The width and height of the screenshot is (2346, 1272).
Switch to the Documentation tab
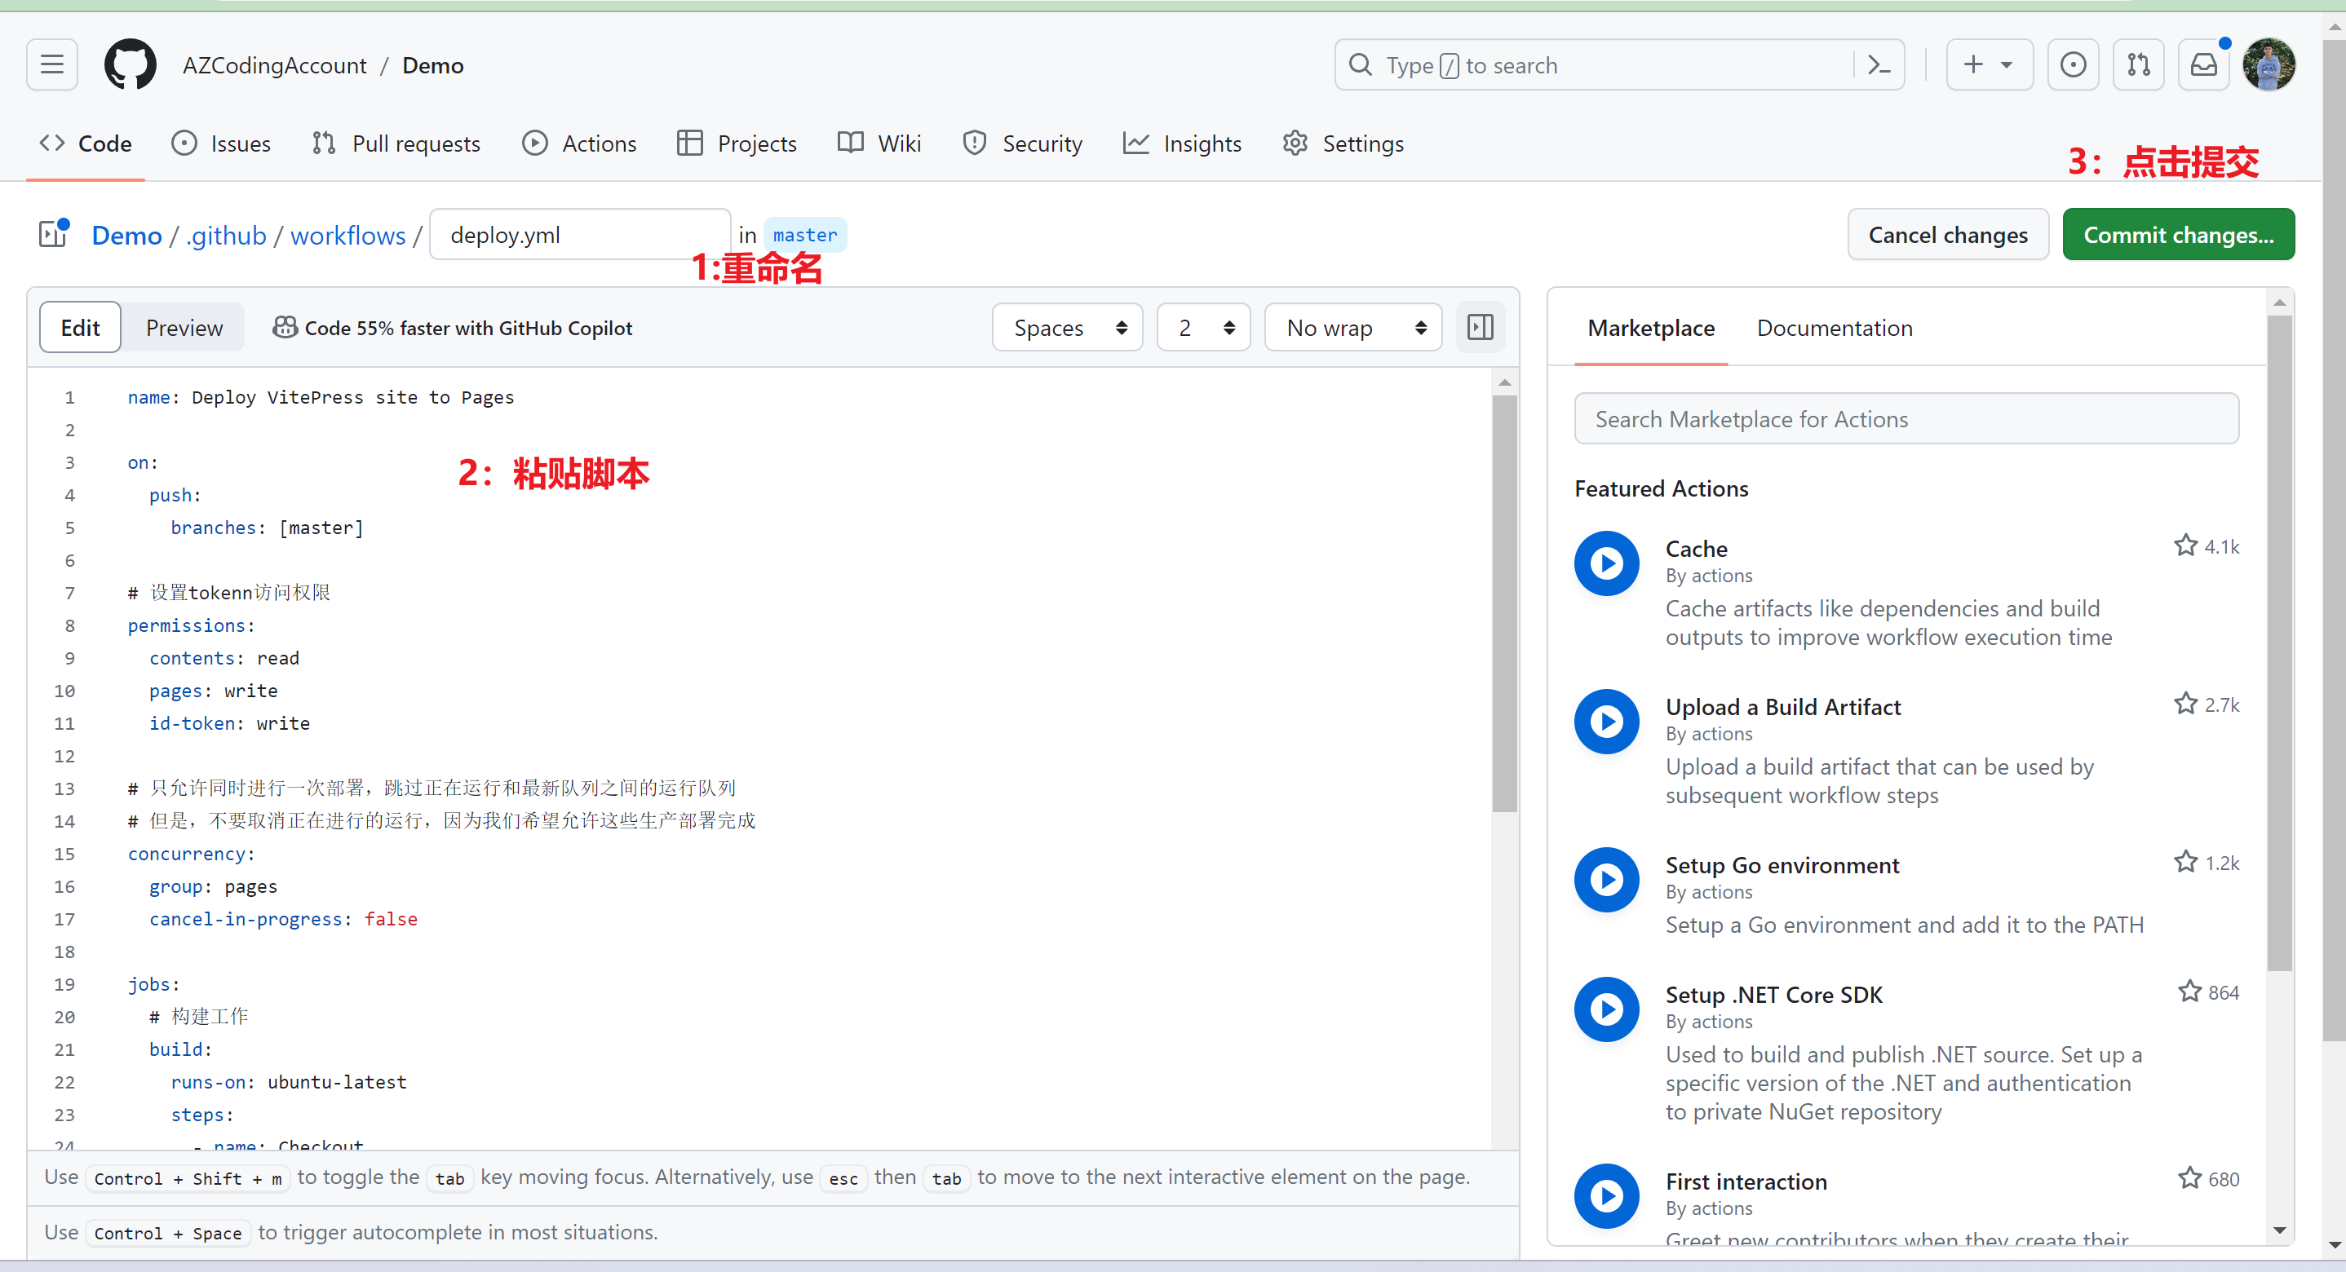coord(1835,327)
